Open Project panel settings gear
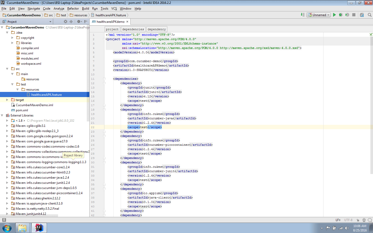This screenshot has width=373, height=233. [x=79, y=22]
